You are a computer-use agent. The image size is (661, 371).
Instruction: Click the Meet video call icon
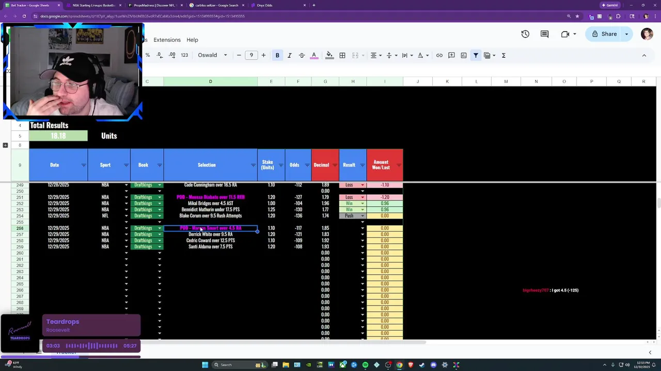pos(565,34)
